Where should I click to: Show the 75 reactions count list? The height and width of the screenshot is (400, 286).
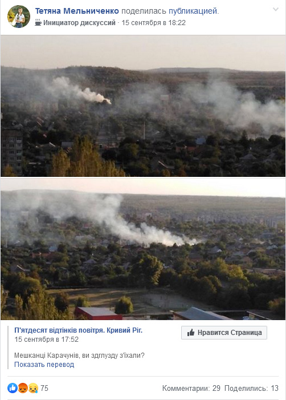tap(44, 388)
